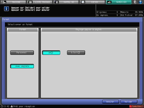Choose 8.5x11 tab paper size

point(76,53)
